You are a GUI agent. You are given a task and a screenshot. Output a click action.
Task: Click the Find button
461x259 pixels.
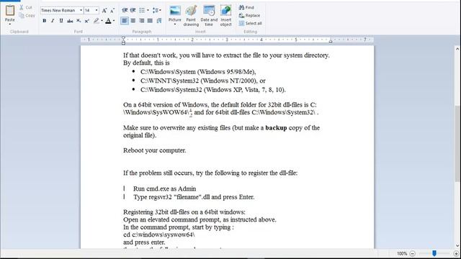[x=246, y=7]
